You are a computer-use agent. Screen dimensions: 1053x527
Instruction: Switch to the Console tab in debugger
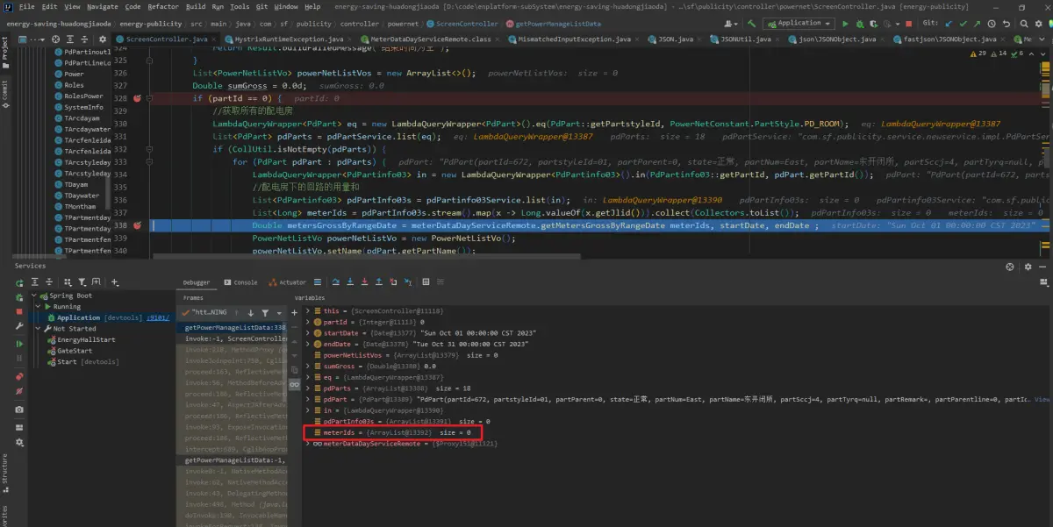click(x=240, y=282)
